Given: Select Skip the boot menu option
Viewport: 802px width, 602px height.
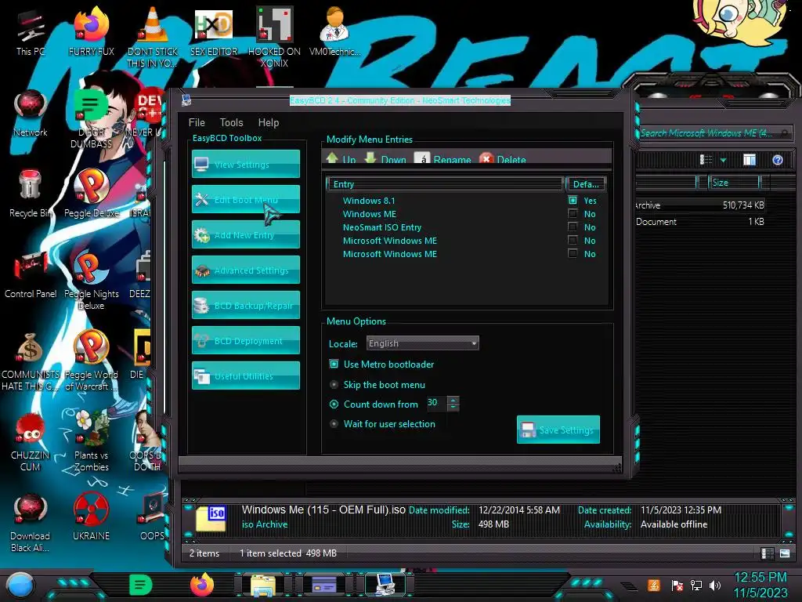Looking at the screenshot, I should (x=334, y=384).
